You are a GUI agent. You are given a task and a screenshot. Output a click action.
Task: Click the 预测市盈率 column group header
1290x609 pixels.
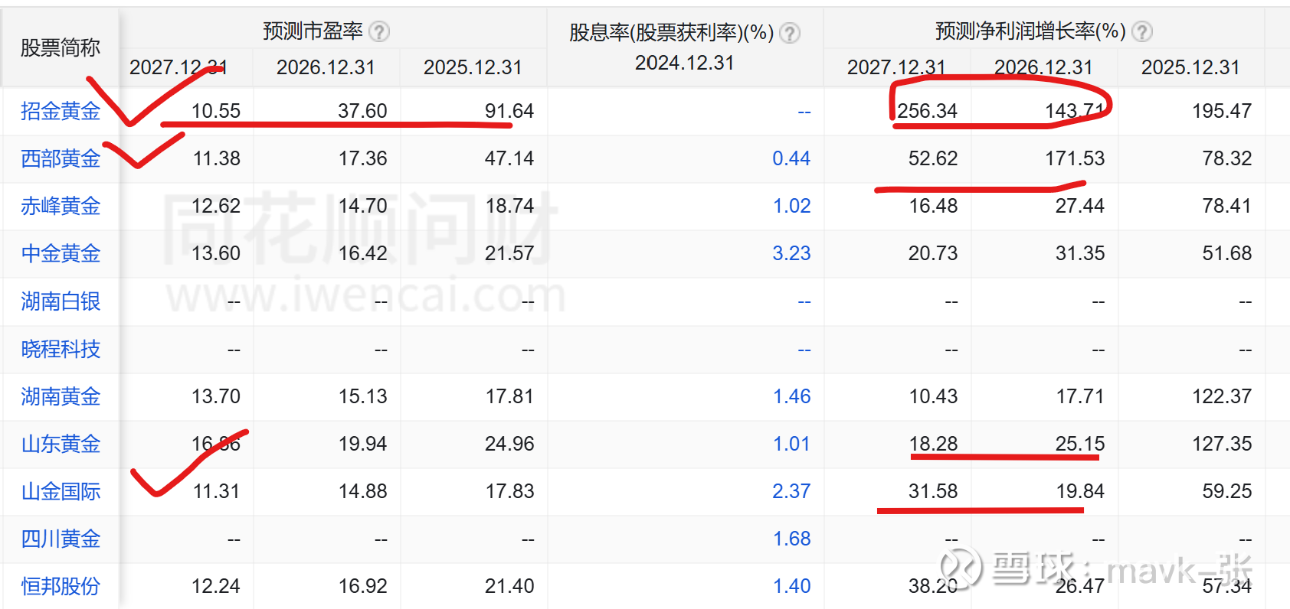click(313, 31)
